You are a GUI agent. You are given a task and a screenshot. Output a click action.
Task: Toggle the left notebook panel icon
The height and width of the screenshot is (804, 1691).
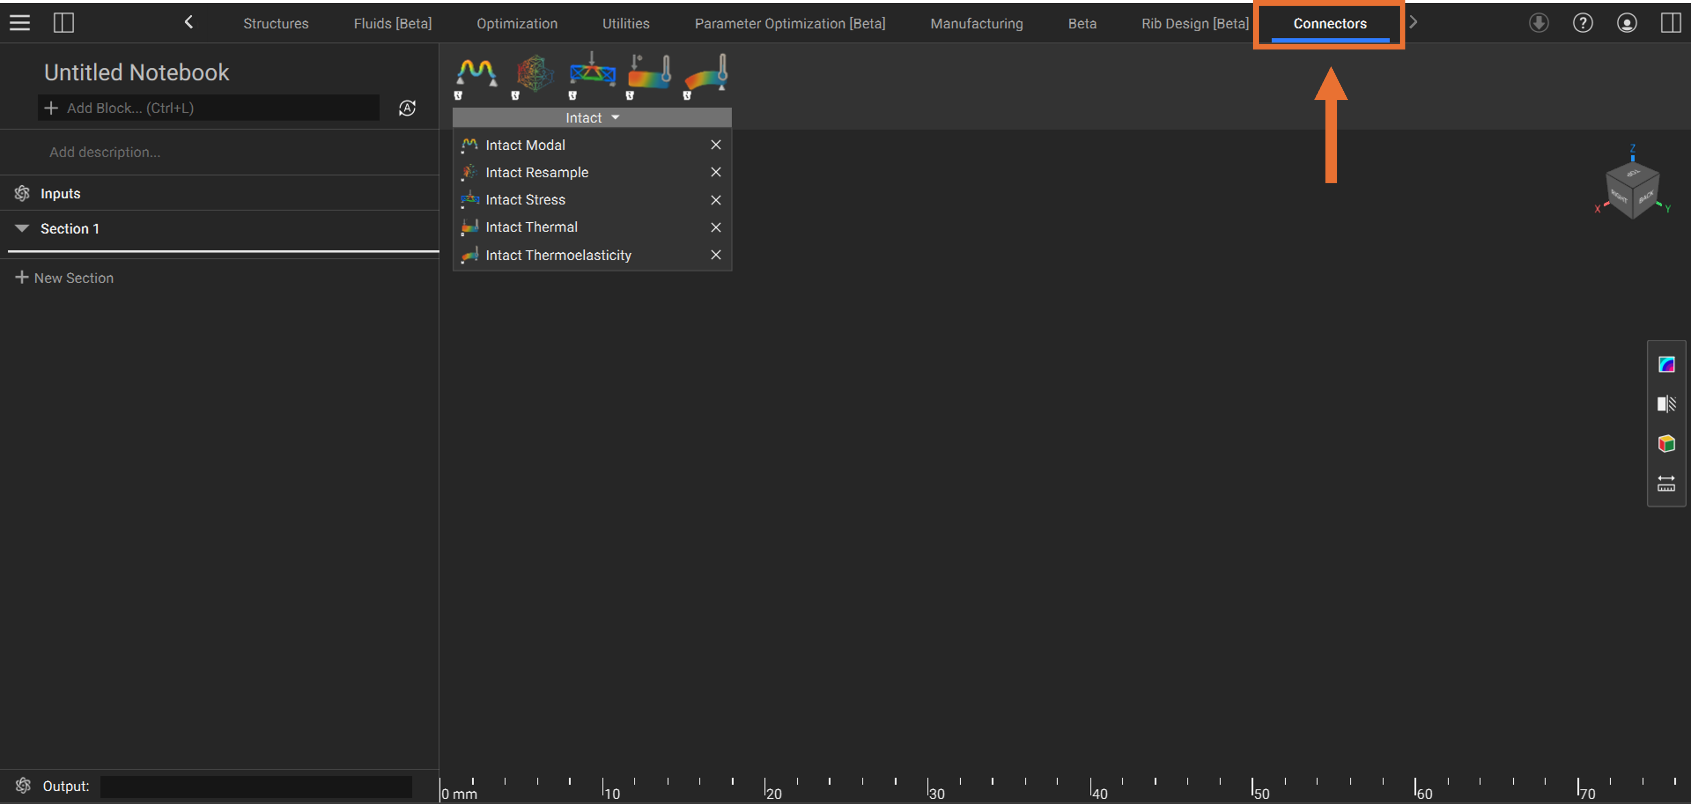pyautogui.click(x=64, y=23)
